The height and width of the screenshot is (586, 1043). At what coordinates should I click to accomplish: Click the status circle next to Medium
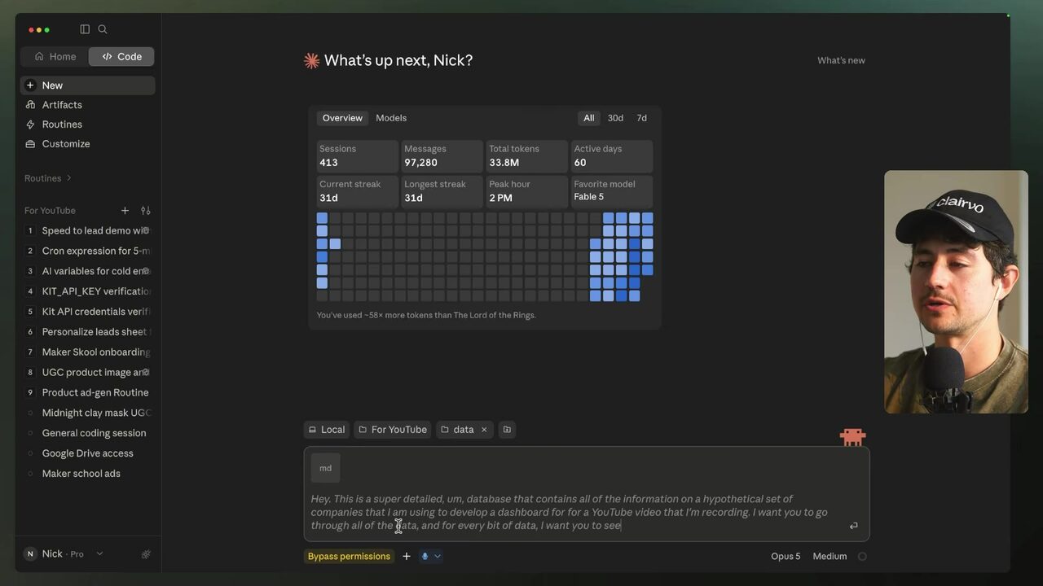click(862, 557)
